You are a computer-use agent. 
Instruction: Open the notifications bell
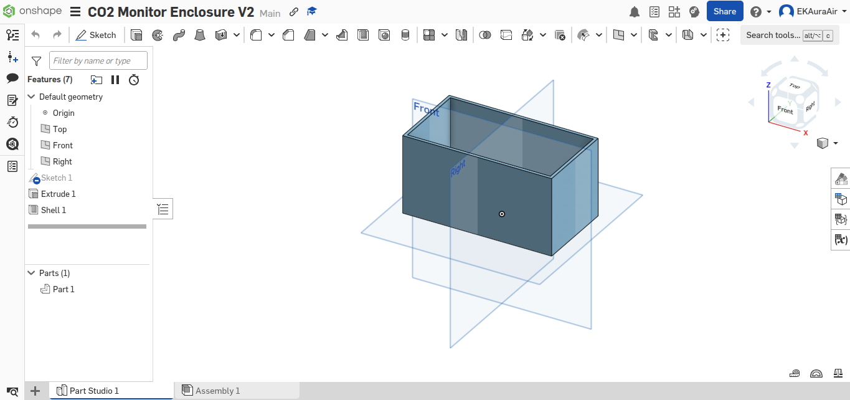point(634,11)
